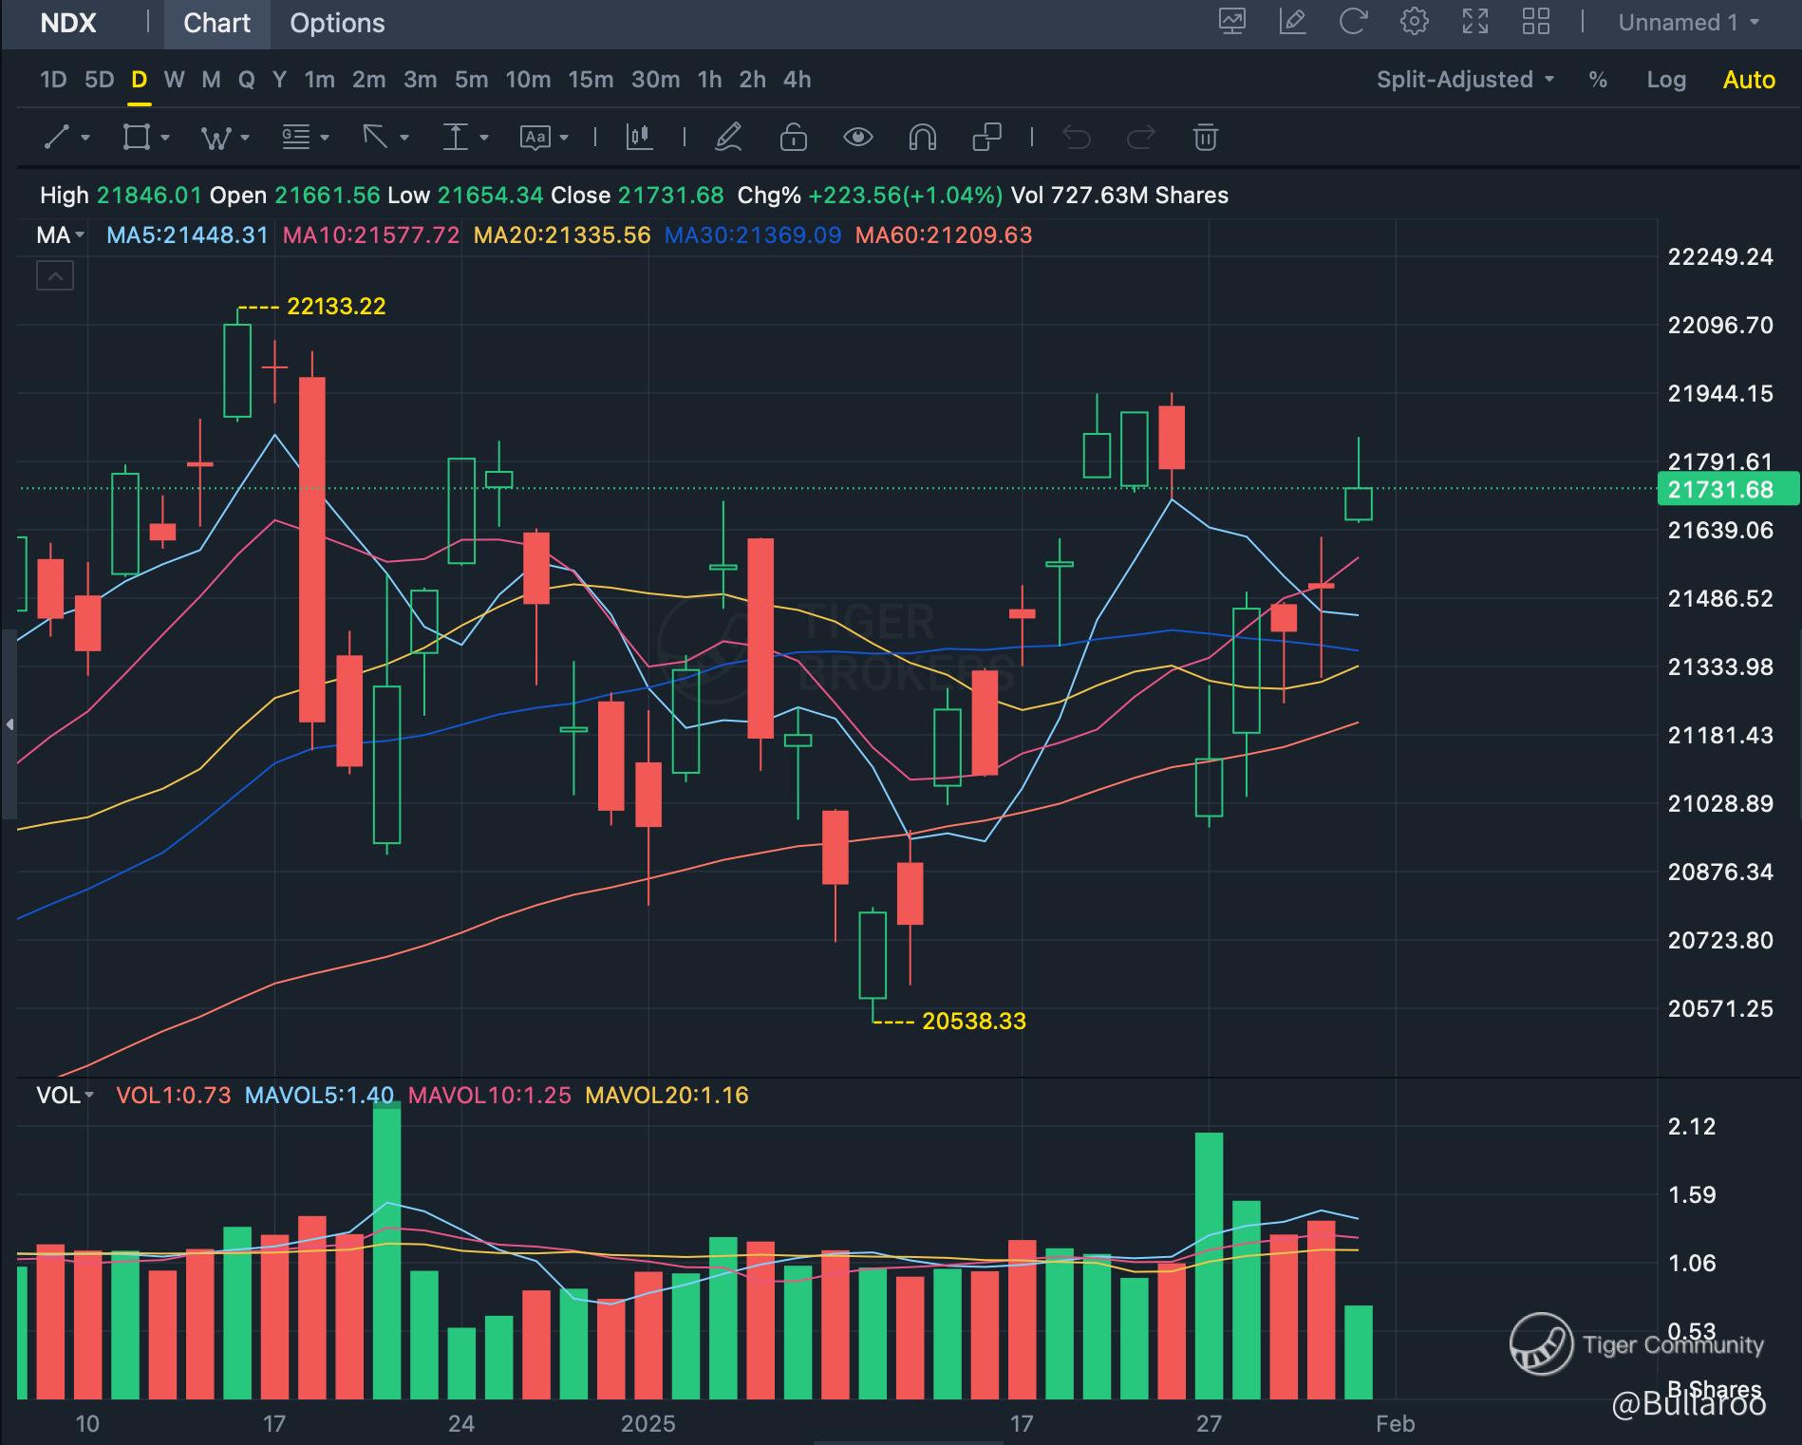
Task: Delete drawings with the trash icon
Action: click(x=1205, y=138)
